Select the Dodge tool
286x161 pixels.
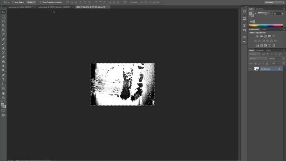[x=3, y=70]
